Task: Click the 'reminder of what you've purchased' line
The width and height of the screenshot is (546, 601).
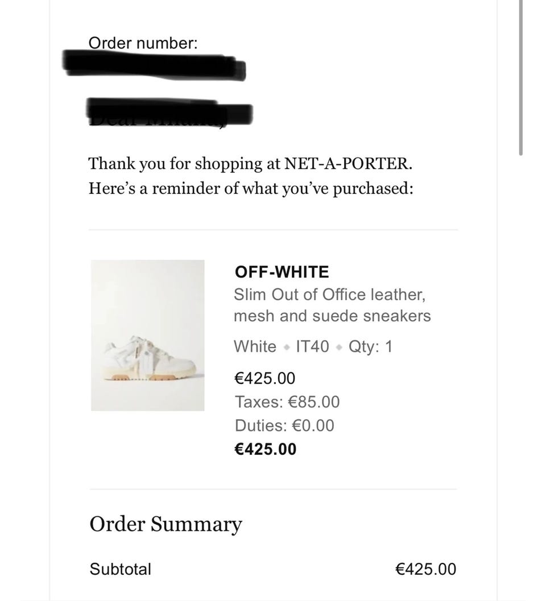Action: pos(251,188)
